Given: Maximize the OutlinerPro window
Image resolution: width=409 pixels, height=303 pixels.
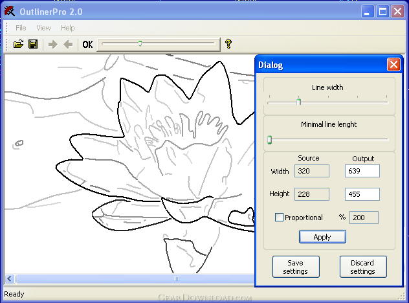Looking at the screenshot, I should (382, 12).
